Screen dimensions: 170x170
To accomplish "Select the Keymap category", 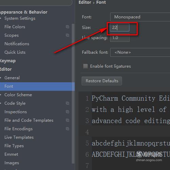I will pyautogui.click(x=8, y=61).
